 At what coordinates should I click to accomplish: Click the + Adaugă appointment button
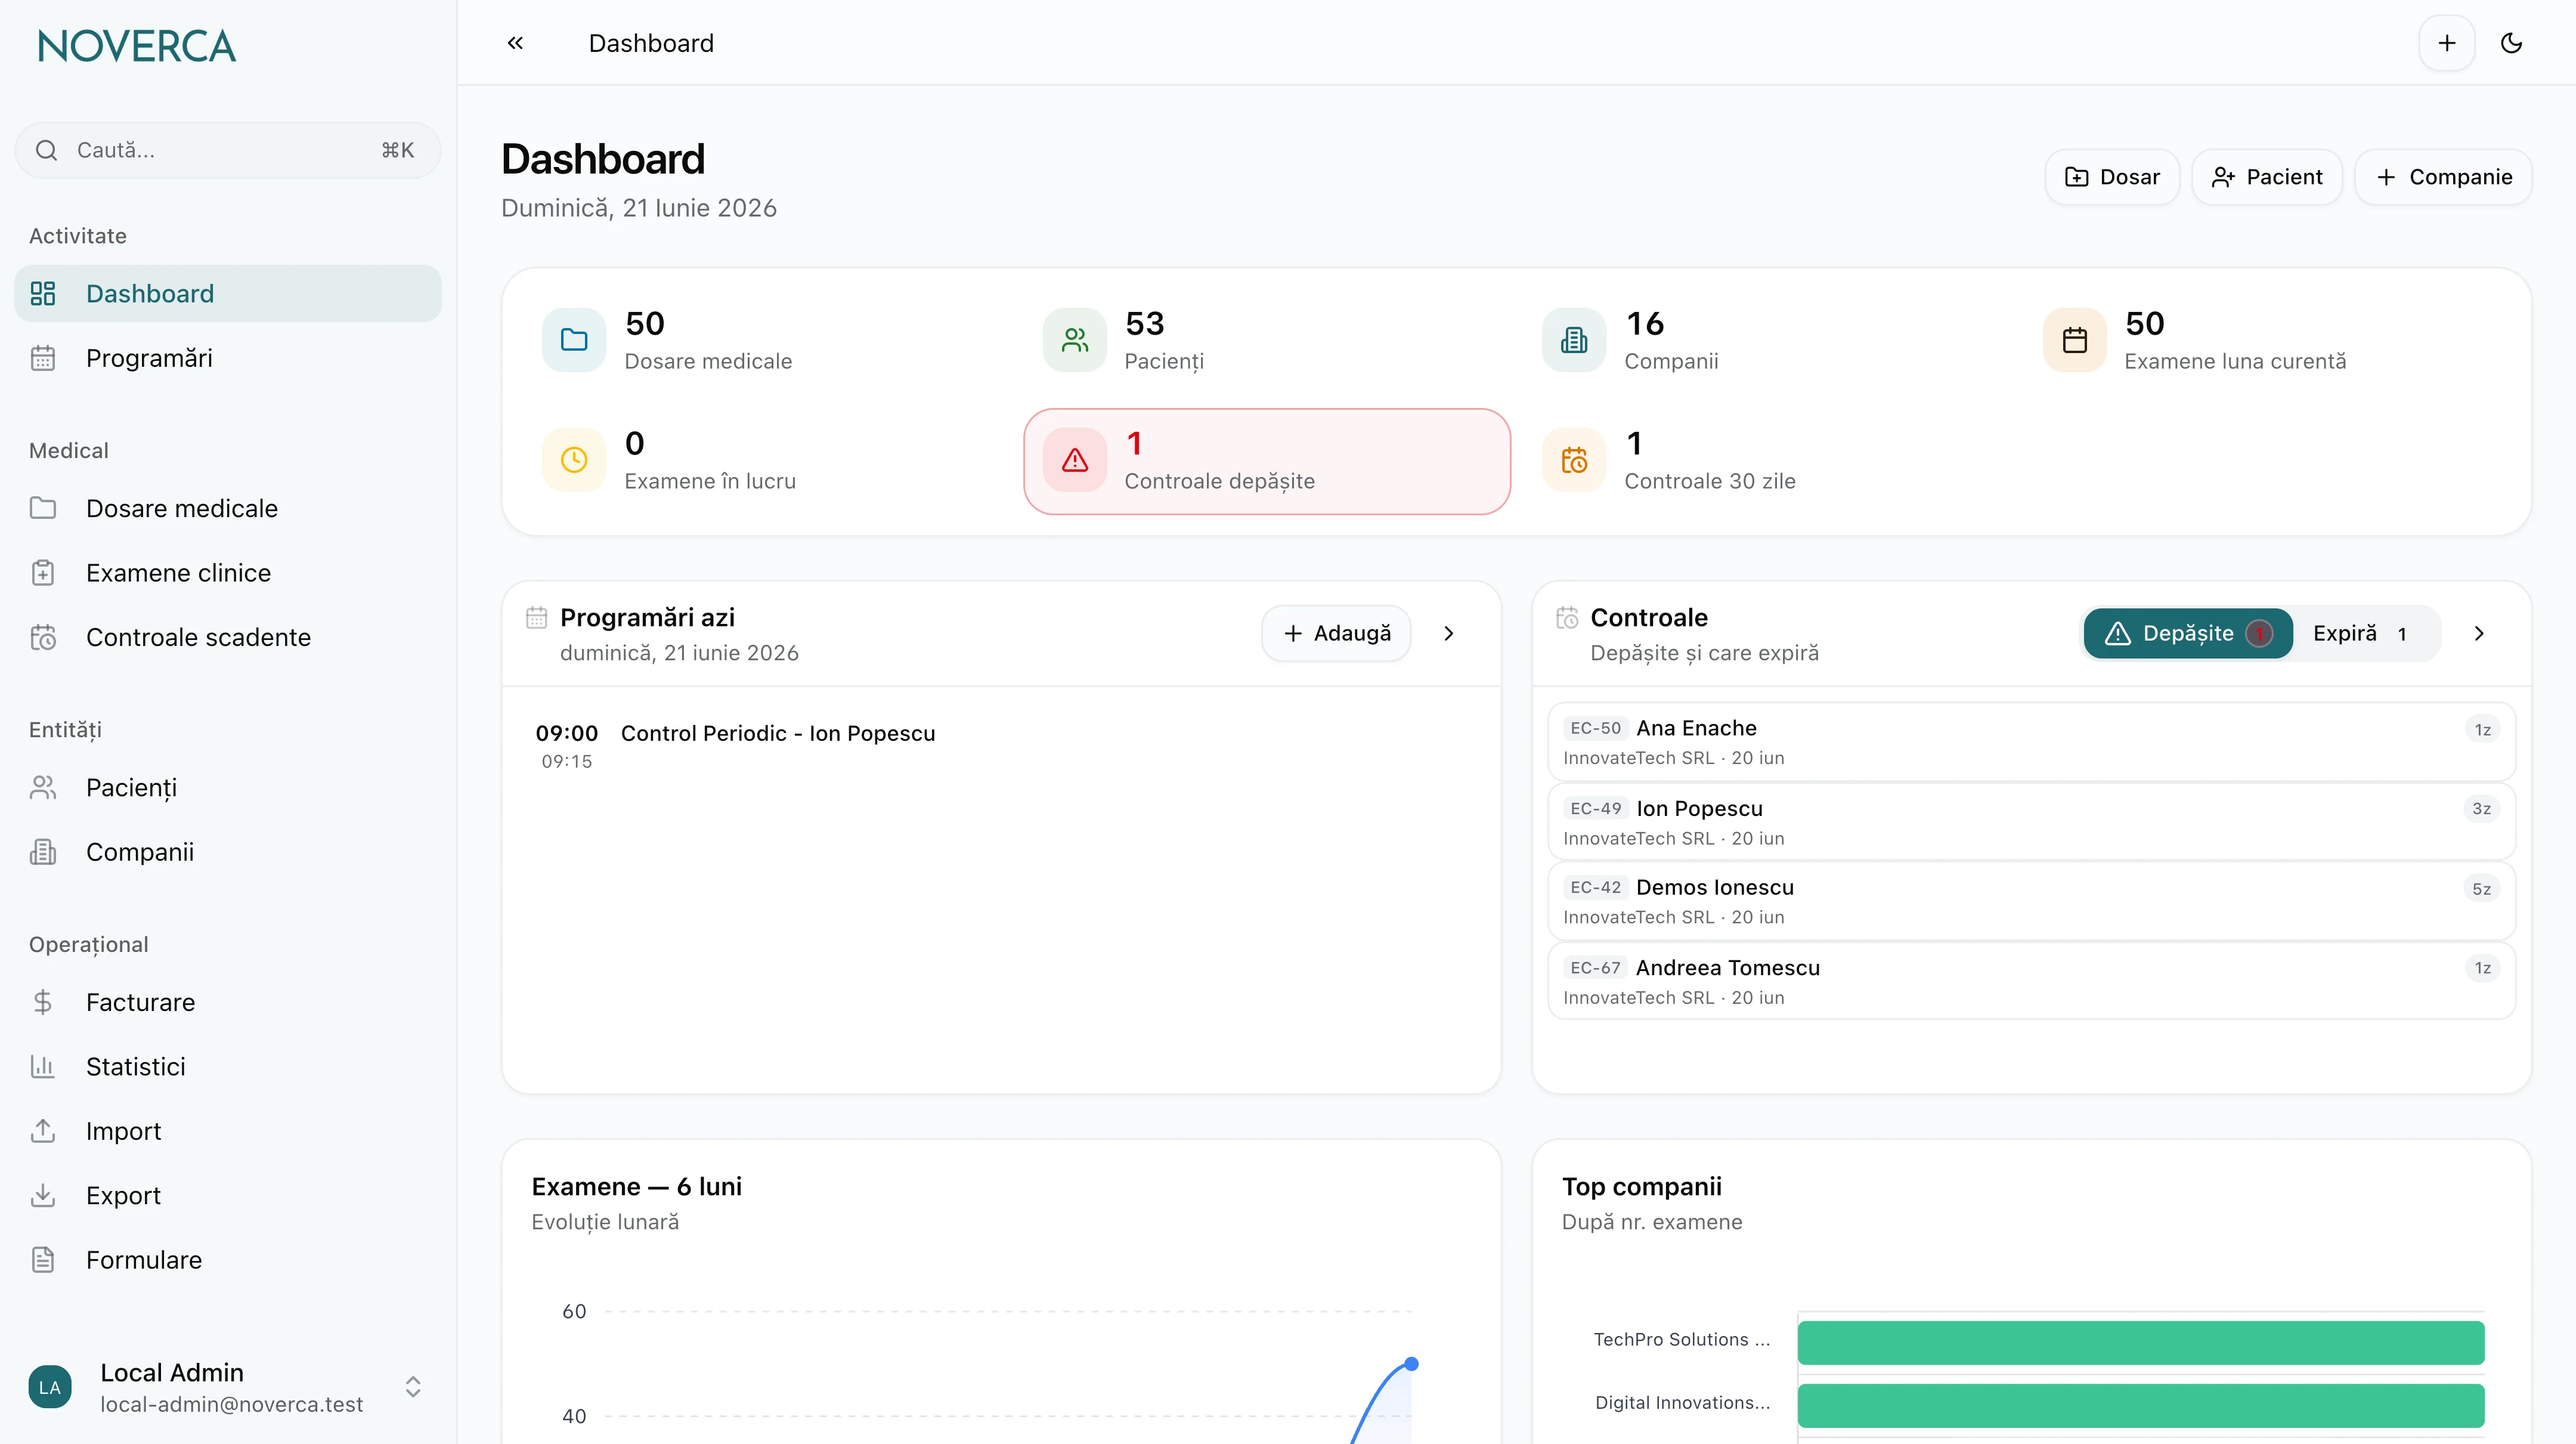click(x=1336, y=633)
